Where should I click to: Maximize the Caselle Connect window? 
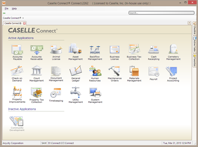(x=185, y=3)
